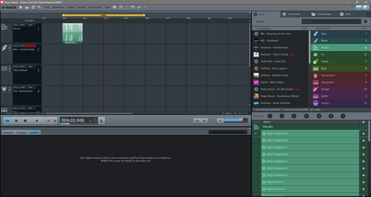Screen dimensions: 371x197
Task: Click the context help icon in the toolbar
Action: pos(114,7)
